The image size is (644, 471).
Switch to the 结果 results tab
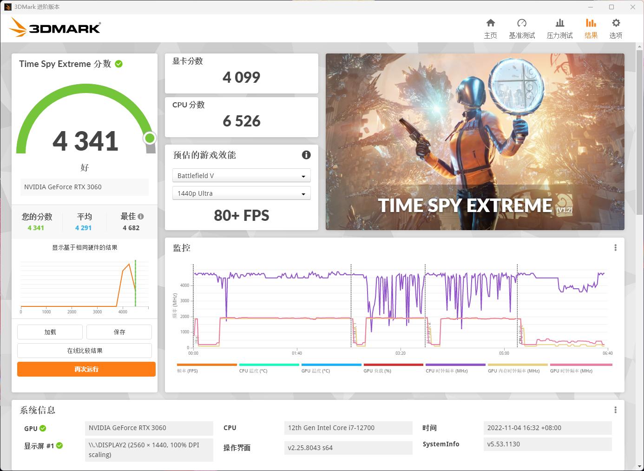click(591, 28)
